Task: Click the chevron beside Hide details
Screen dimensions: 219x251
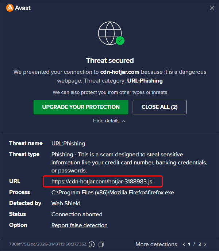Action: point(124,121)
